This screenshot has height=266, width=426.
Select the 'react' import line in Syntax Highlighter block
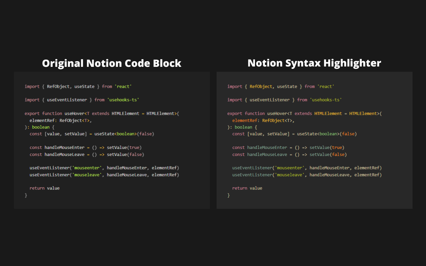coord(281,86)
